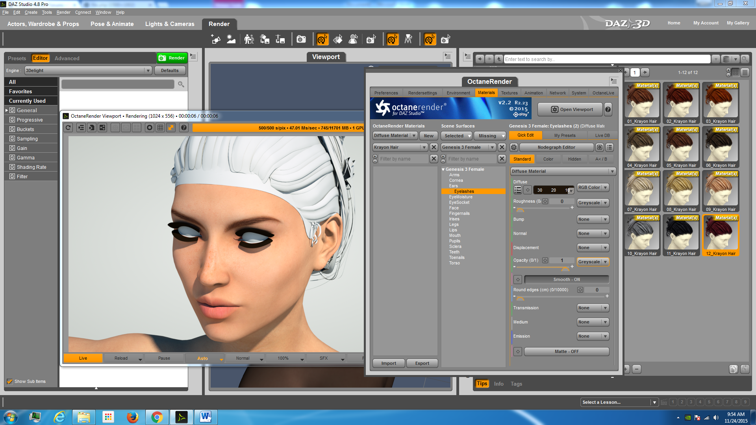Clear Krayon Hair material selection with X
Screen dimensions: 756x425
[434, 147]
